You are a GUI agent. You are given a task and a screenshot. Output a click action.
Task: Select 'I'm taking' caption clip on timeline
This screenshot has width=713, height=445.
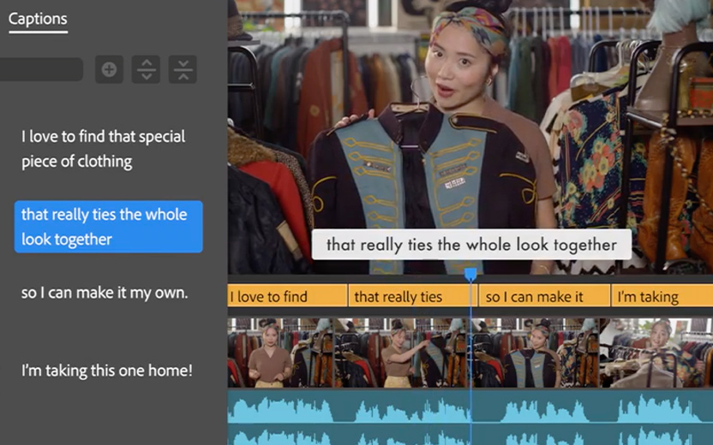[x=662, y=297]
